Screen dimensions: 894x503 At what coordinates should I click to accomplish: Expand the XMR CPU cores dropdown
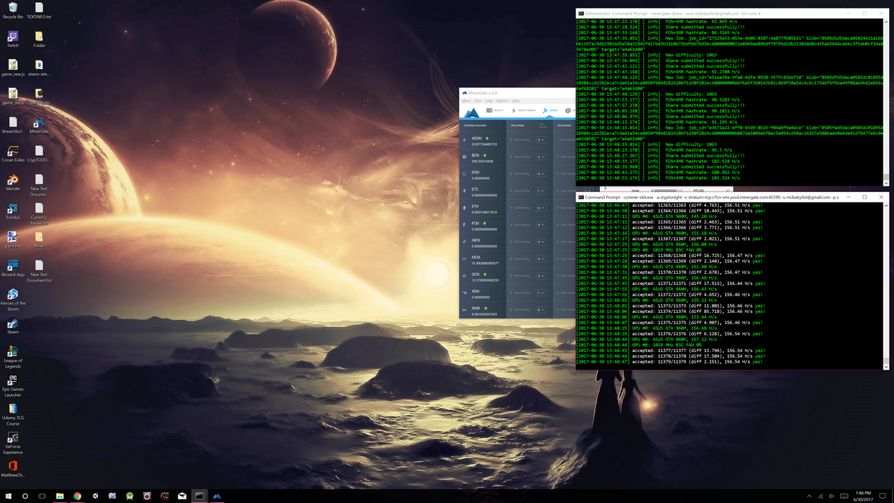541,309
